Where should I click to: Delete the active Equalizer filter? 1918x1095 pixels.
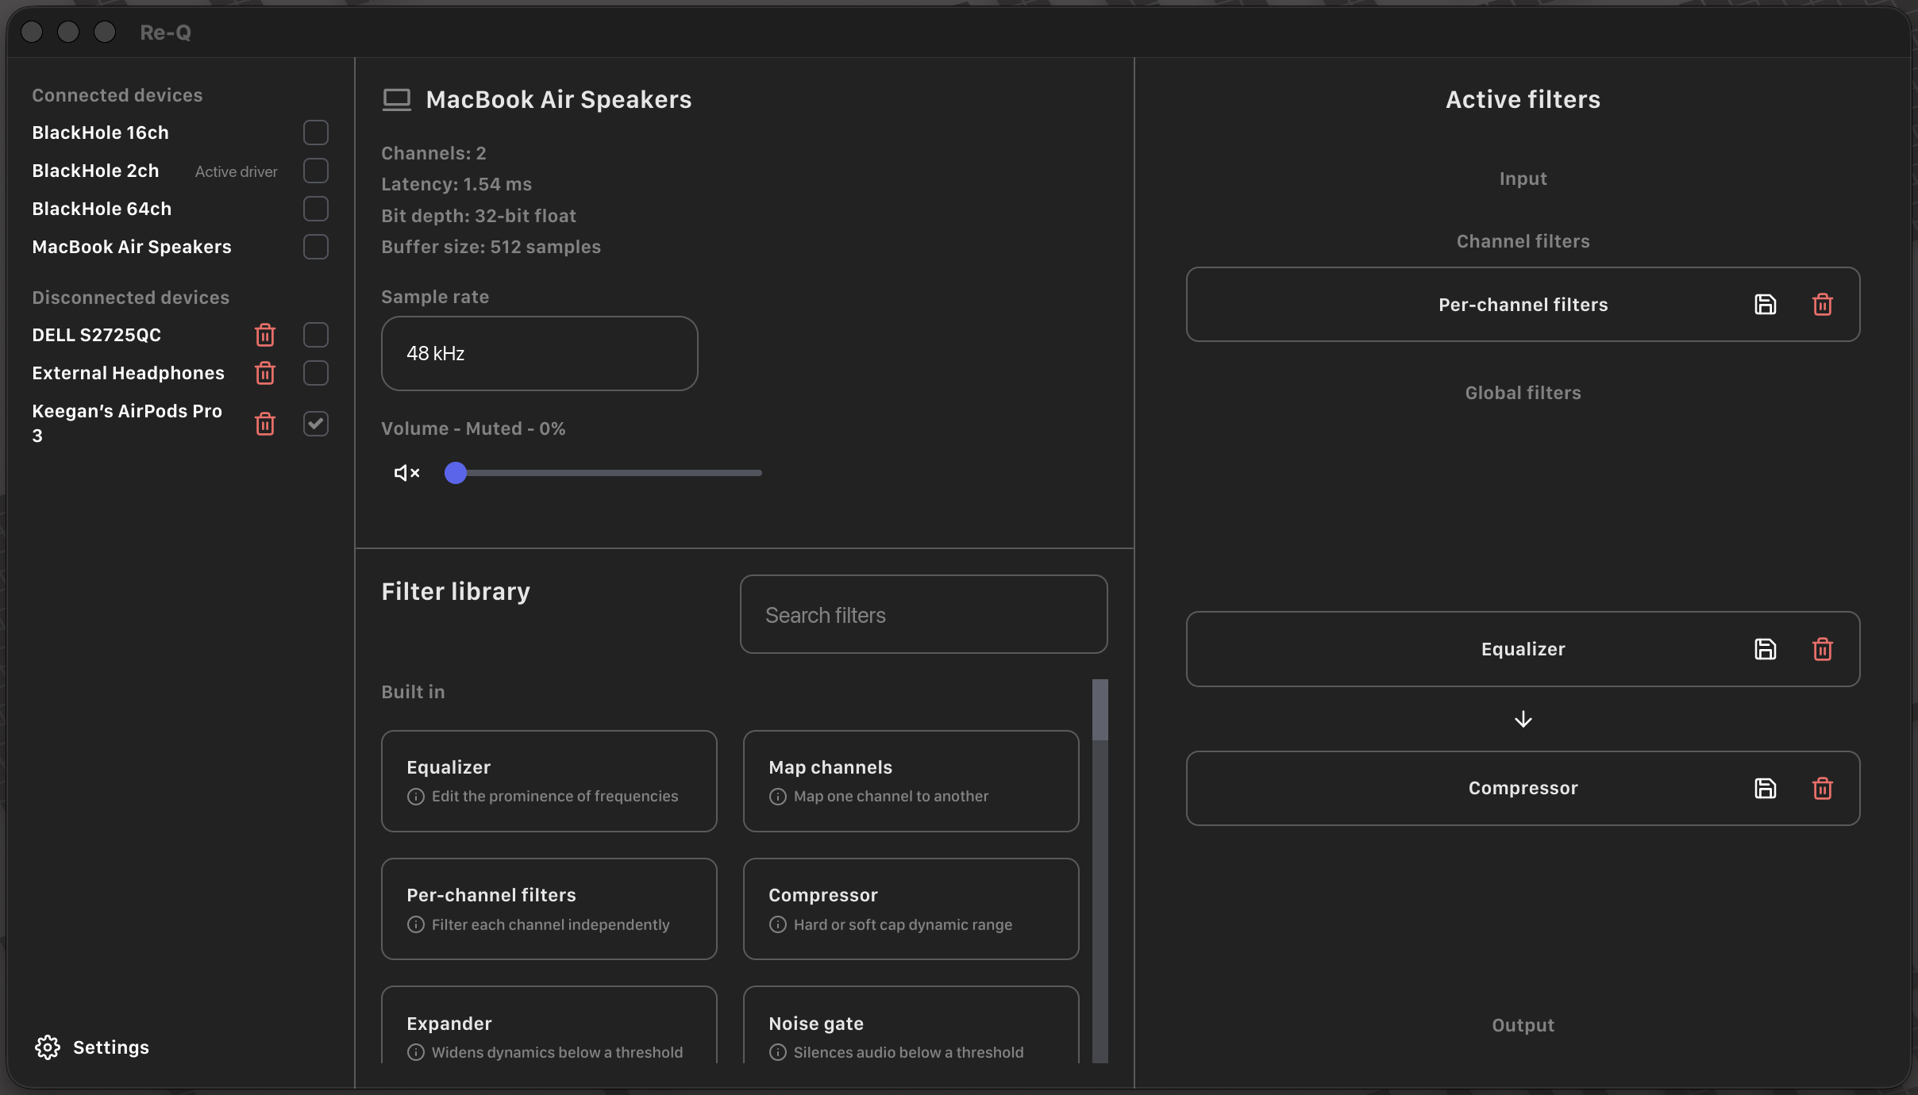[x=1823, y=649]
